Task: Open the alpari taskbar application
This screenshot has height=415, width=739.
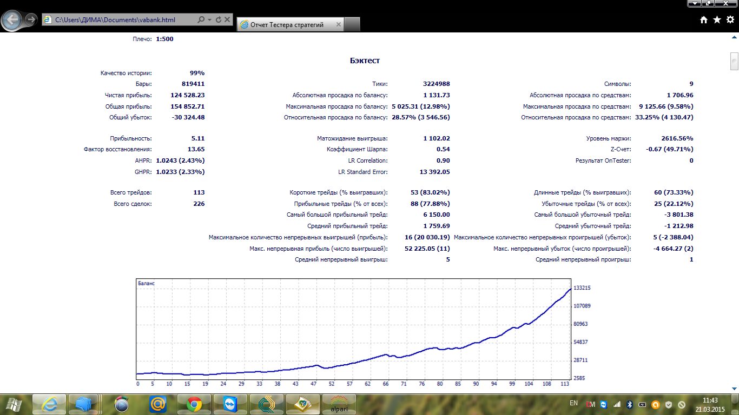Action: click(339, 404)
